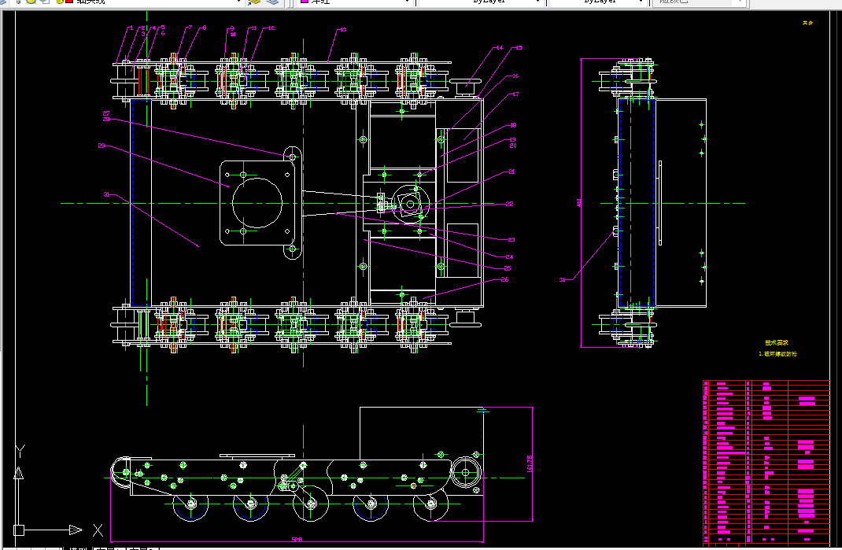
Task: Select the 161.75 height dimension text
Action: click(x=530, y=464)
